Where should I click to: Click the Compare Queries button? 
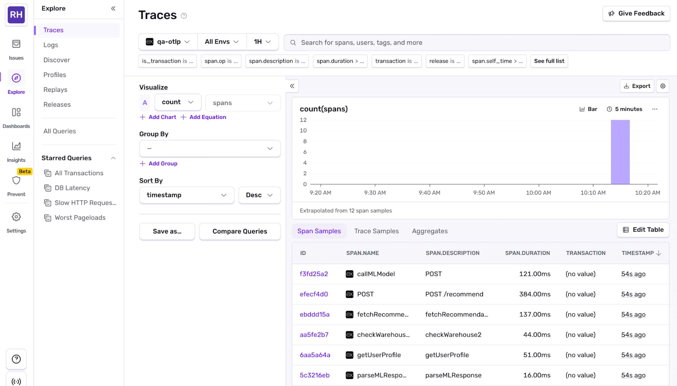(239, 231)
